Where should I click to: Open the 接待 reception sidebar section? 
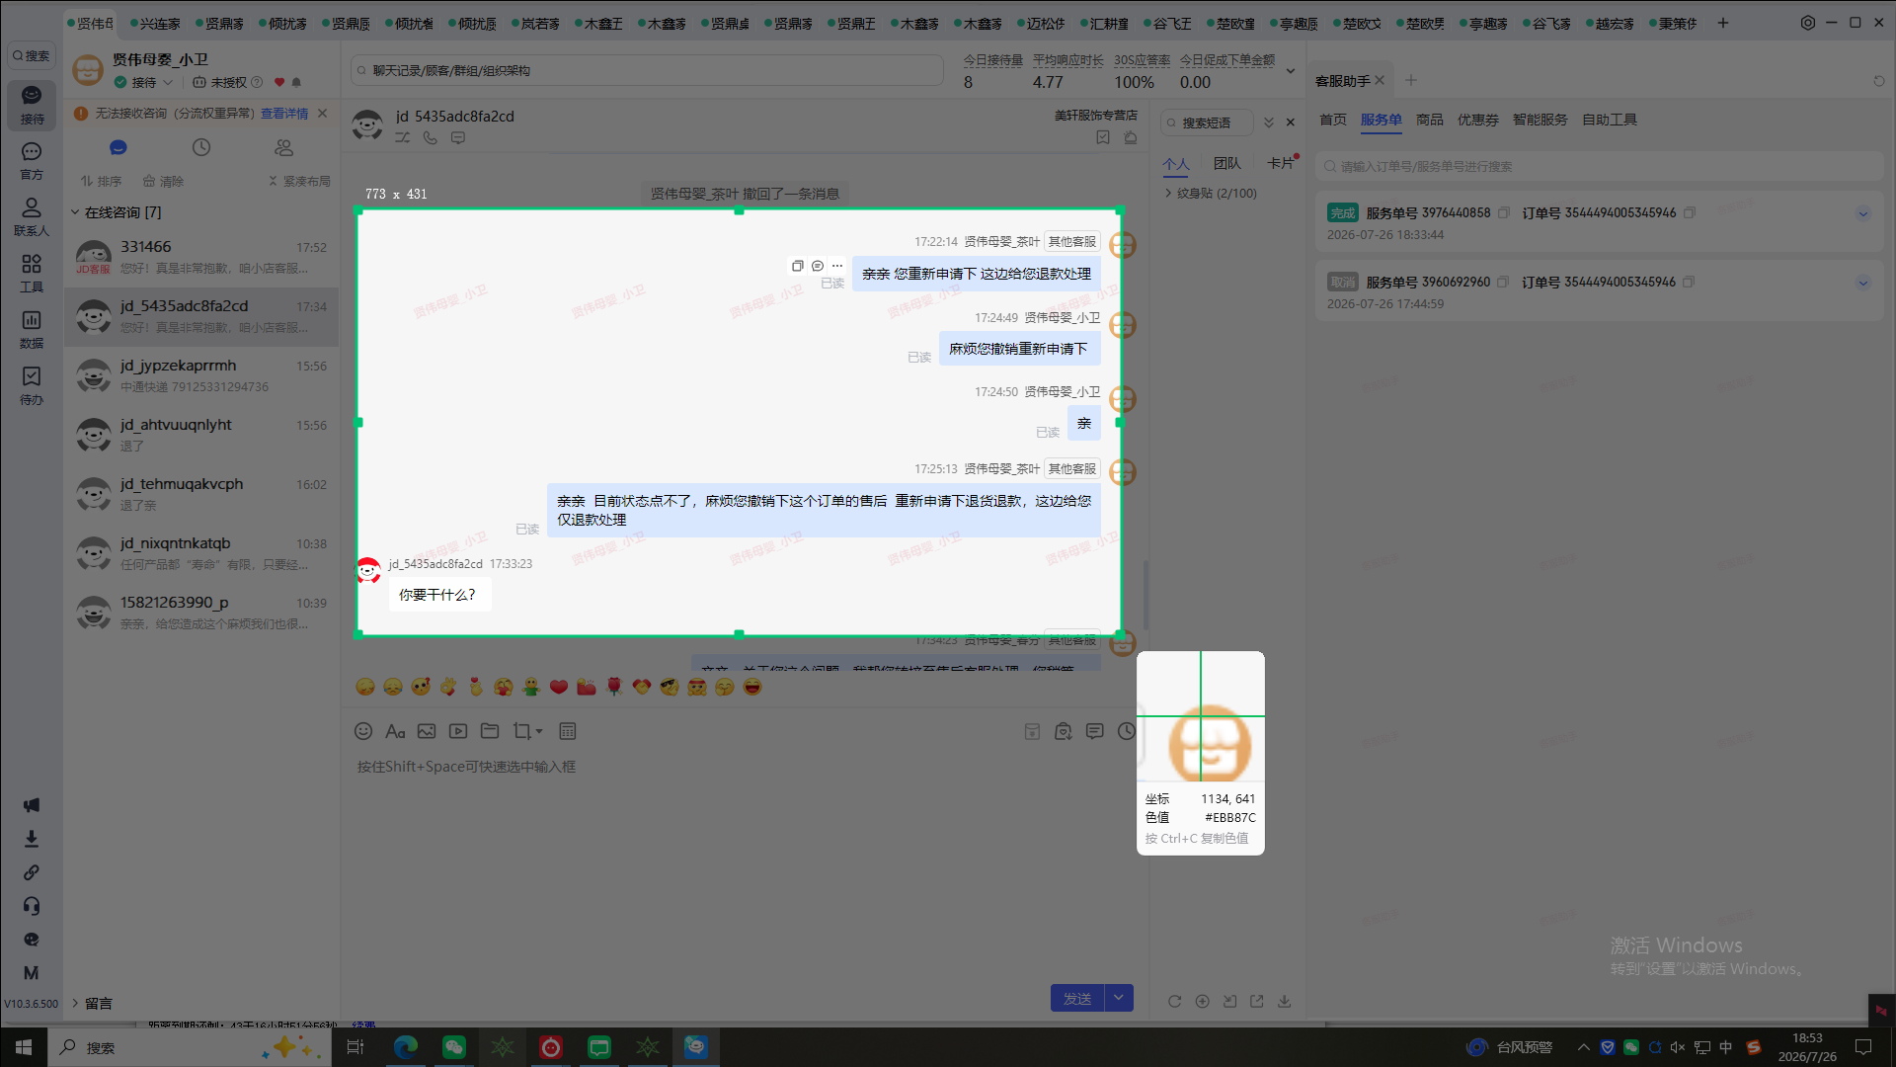pos(32,105)
